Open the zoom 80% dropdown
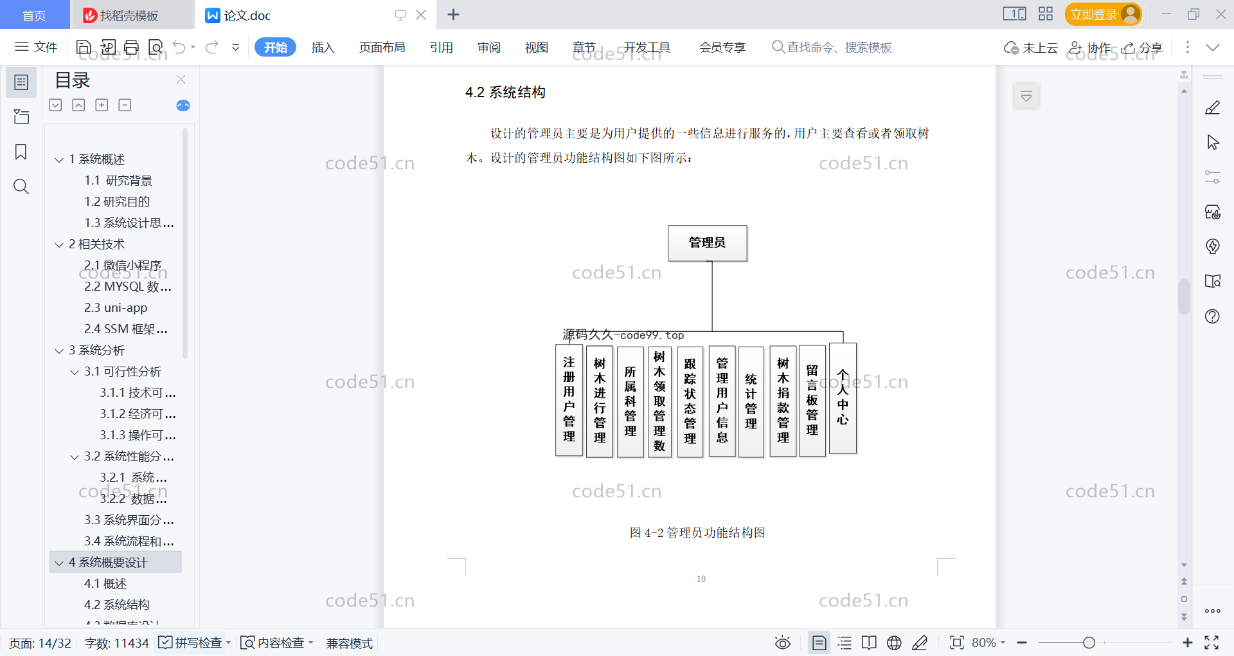 (x=988, y=642)
